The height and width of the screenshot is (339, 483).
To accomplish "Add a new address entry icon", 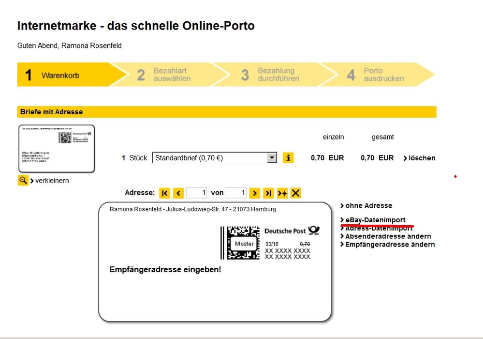I will 282,193.
